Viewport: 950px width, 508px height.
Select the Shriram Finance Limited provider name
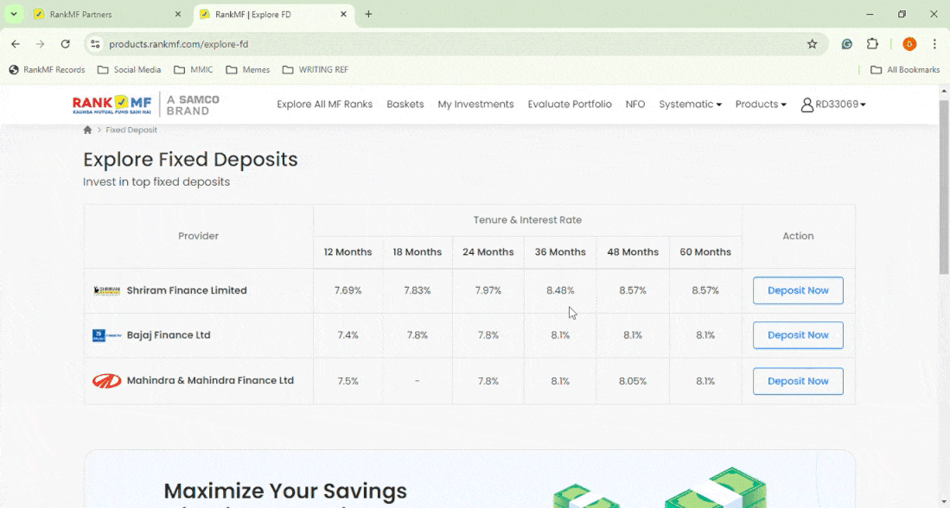(187, 290)
